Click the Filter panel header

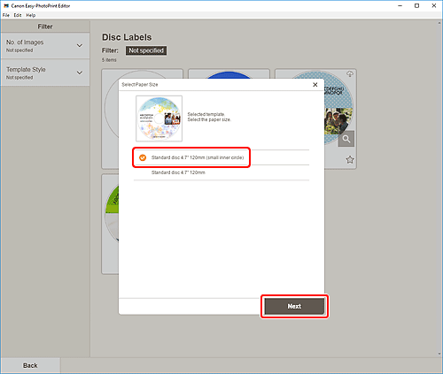pyautogui.click(x=45, y=27)
